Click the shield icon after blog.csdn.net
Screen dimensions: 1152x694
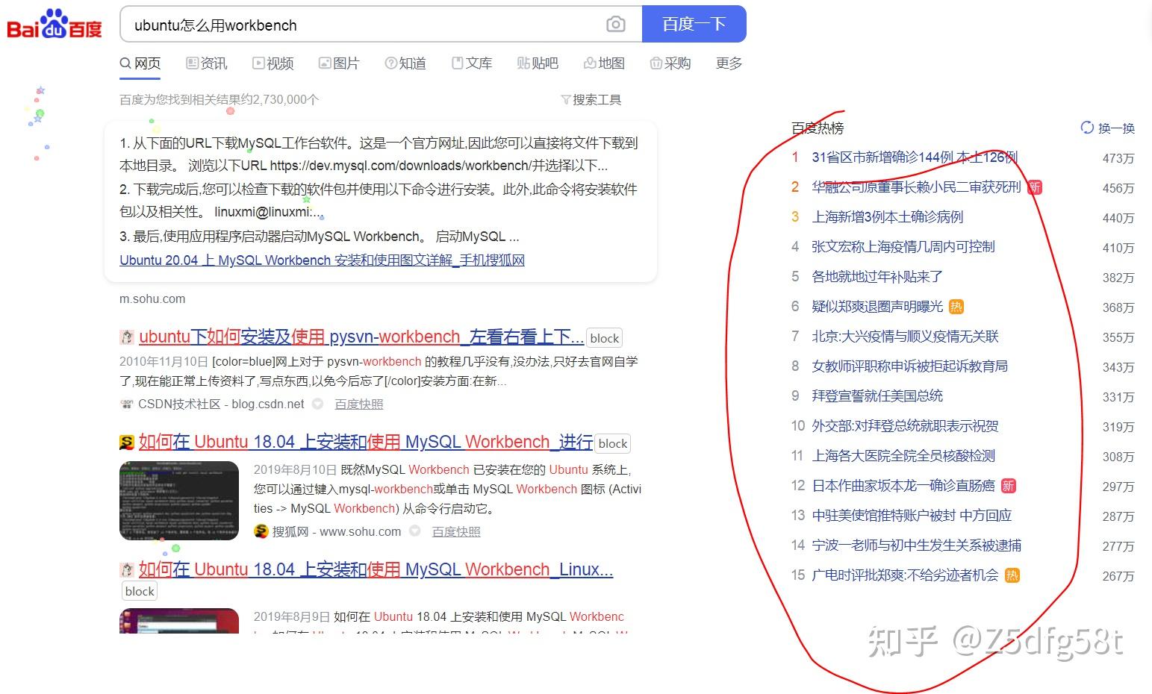point(317,404)
